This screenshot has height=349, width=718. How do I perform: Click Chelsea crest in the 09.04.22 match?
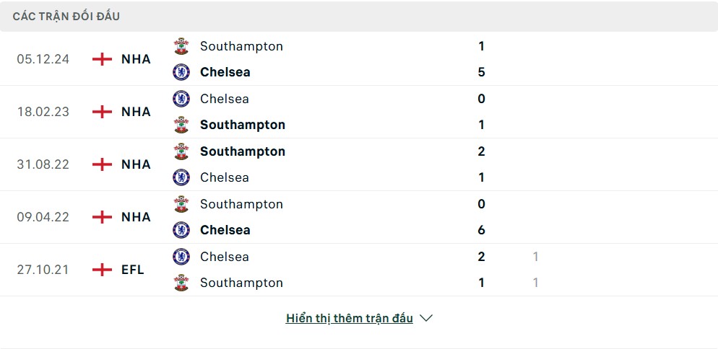point(181,230)
